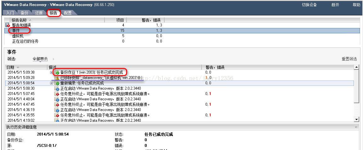The width and height of the screenshot is (363, 150).
Task: Click the 断开 link
Action: (x=335, y=5)
